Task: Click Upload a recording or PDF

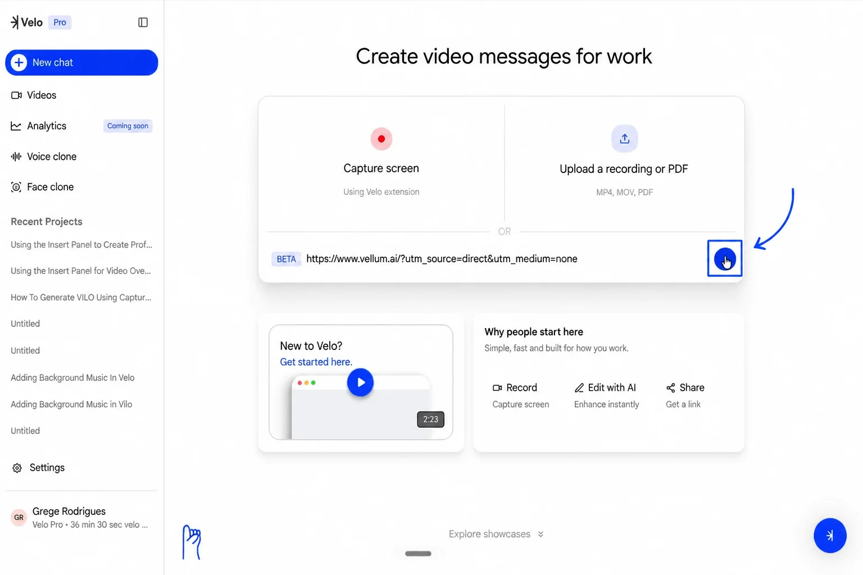Action: (624, 163)
